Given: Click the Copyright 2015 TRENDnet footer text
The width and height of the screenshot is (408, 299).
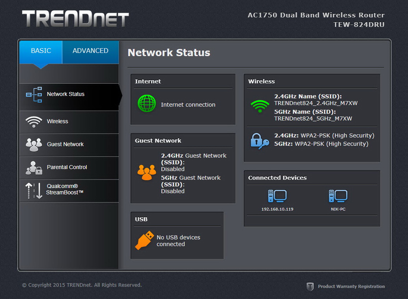Looking at the screenshot, I should click(82, 285).
